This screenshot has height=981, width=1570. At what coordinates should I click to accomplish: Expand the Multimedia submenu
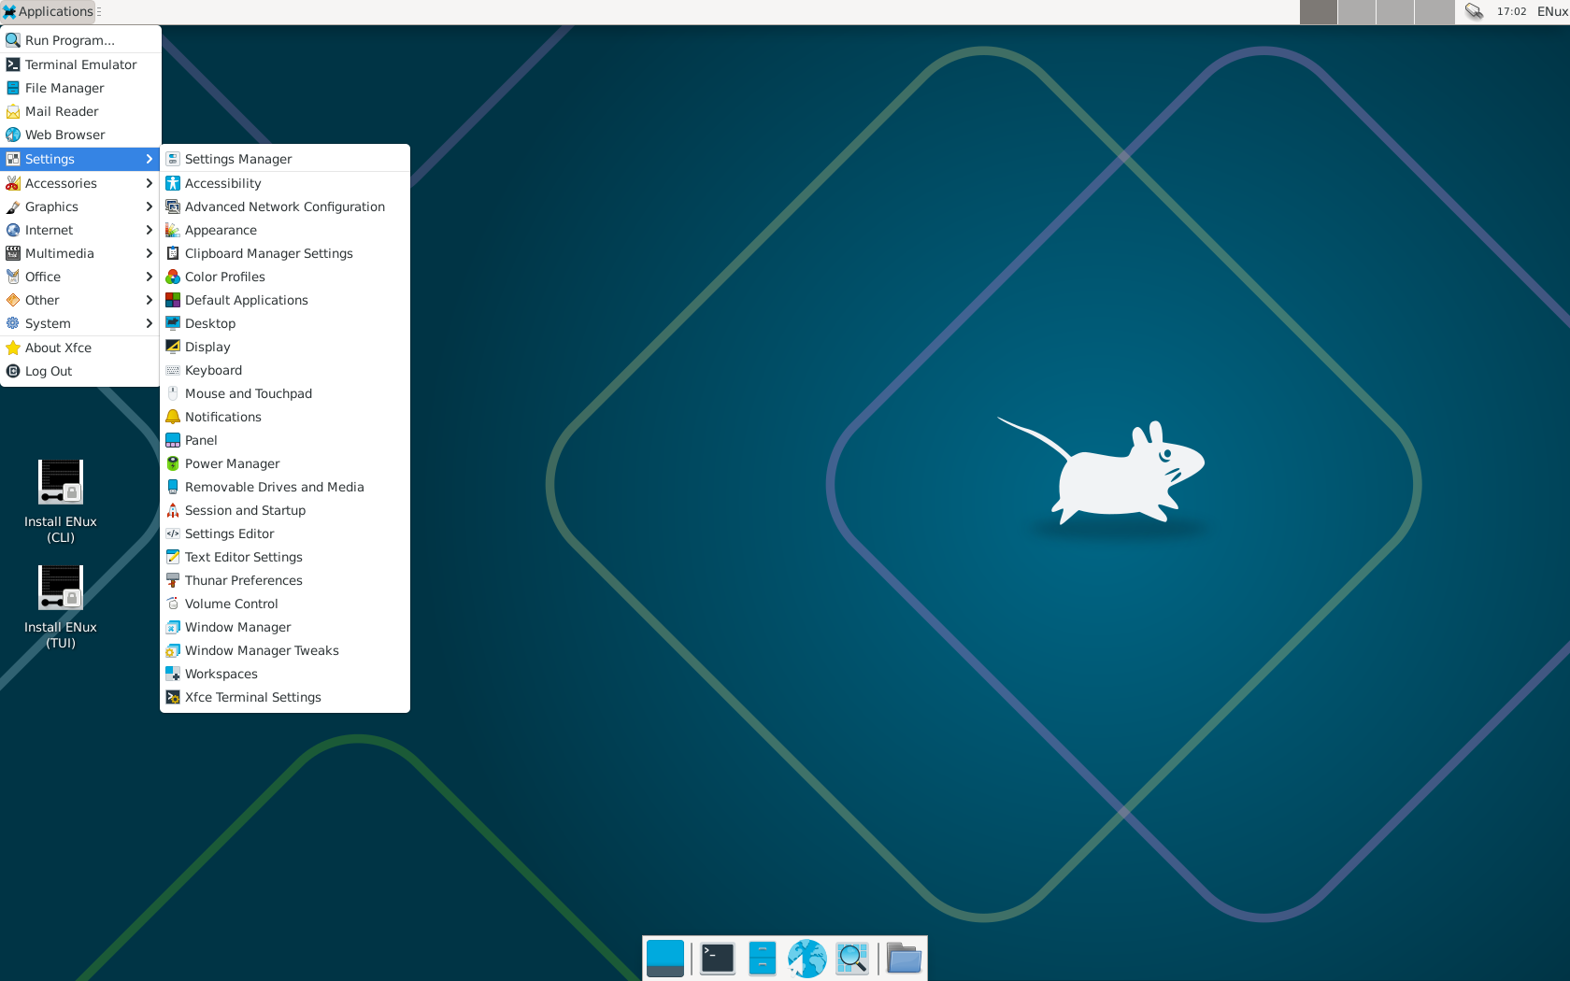tap(80, 253)
